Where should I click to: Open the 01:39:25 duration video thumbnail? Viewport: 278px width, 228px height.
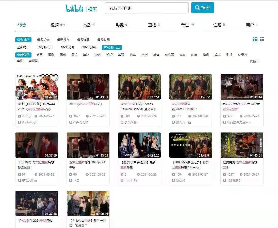click(x=139, y=145)
